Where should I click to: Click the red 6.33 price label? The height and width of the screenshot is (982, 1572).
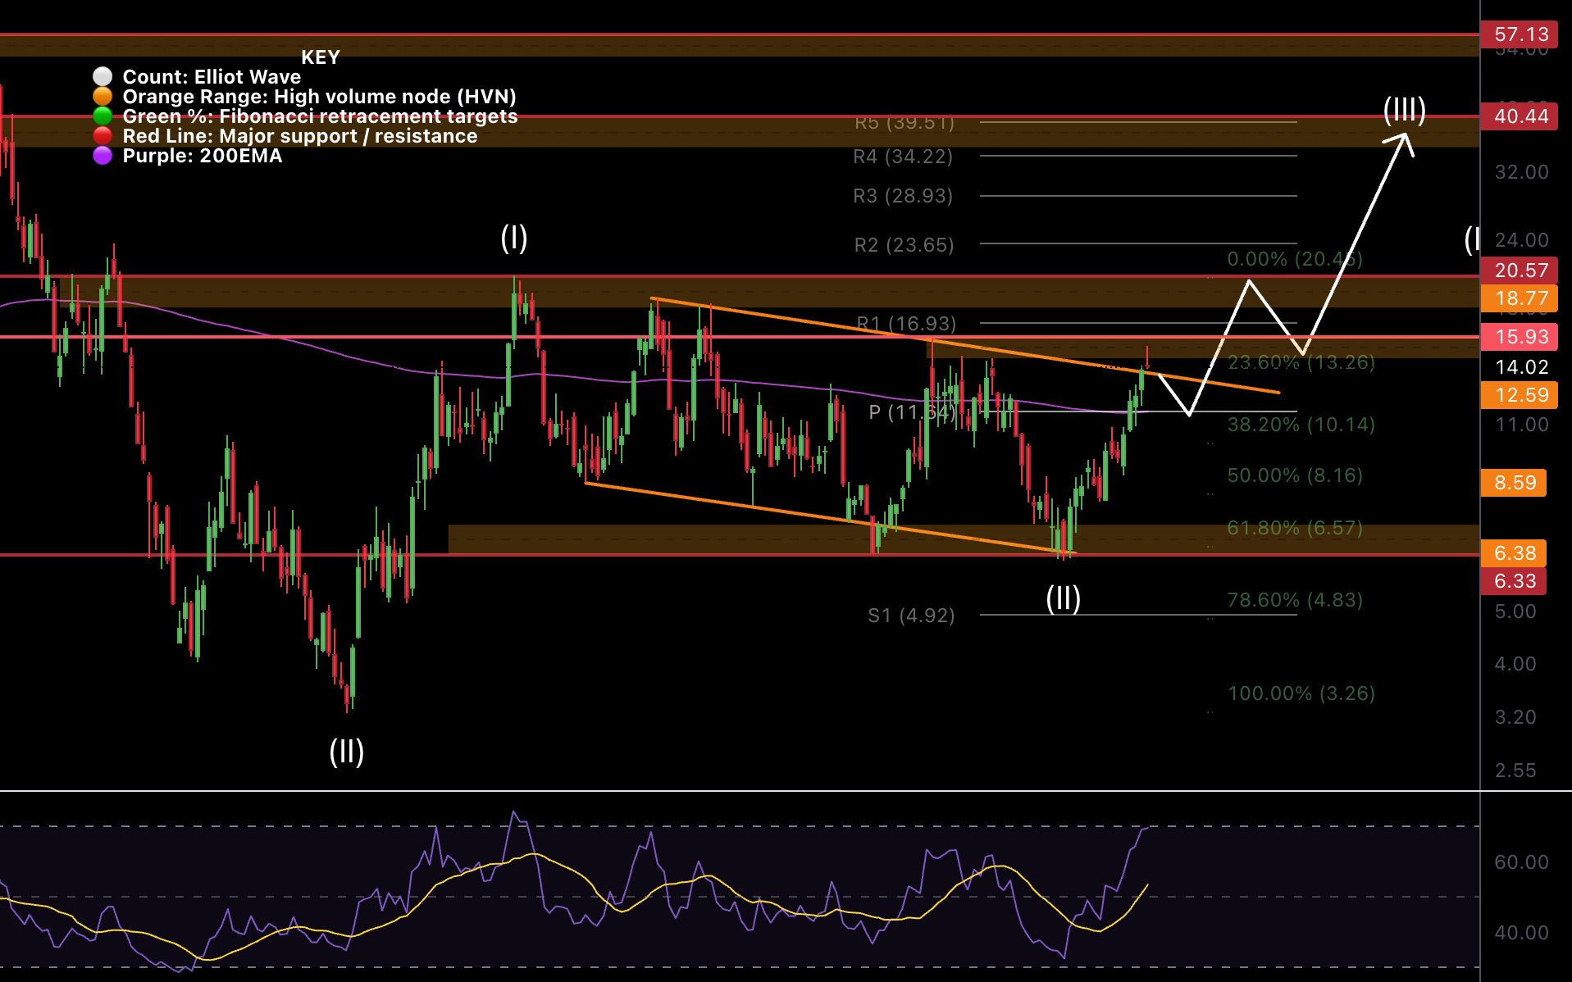(x=1515, y=581)
